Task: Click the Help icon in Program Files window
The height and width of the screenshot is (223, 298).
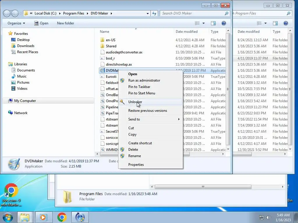Action: 286,23
